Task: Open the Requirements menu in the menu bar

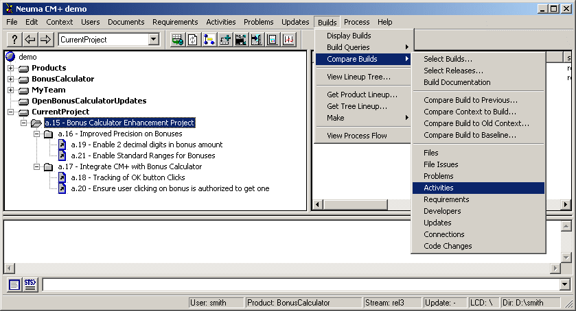Action: pyautogui.click(x=175, y=22)
